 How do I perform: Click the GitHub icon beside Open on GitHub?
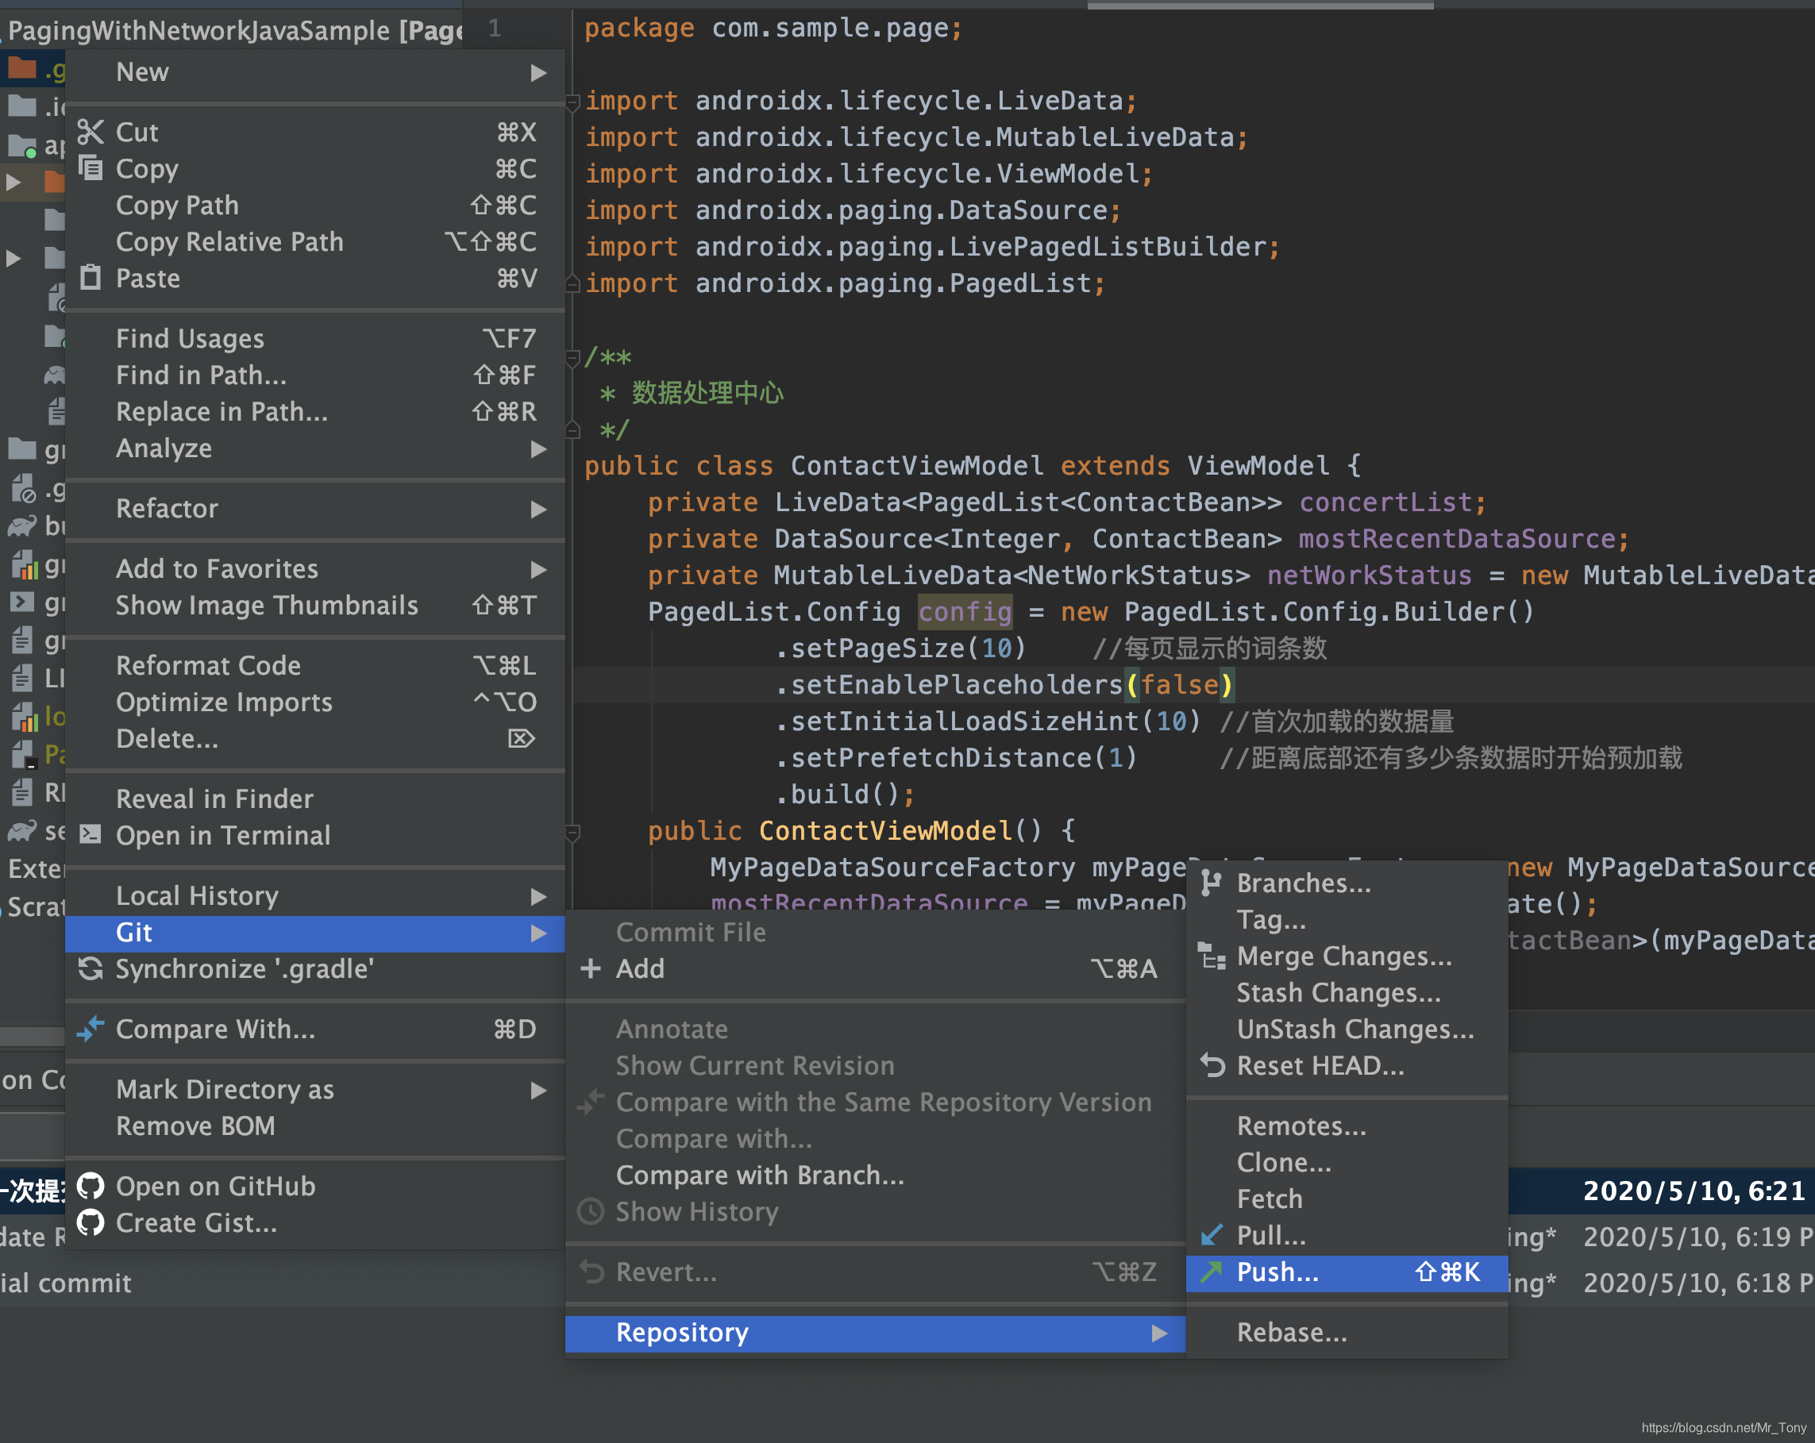point(90,1186)
